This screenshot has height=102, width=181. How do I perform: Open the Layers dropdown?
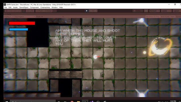166,11
